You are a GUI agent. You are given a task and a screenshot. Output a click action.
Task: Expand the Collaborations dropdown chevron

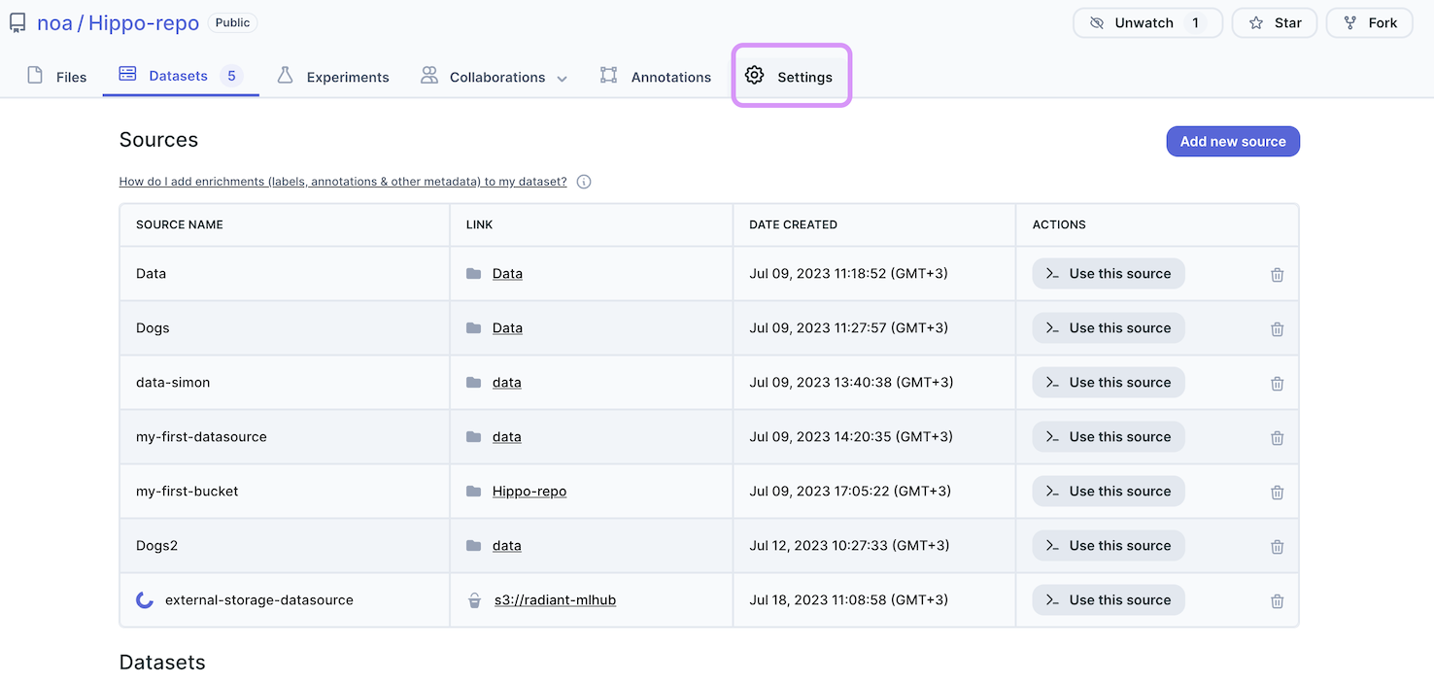[562, 79]
